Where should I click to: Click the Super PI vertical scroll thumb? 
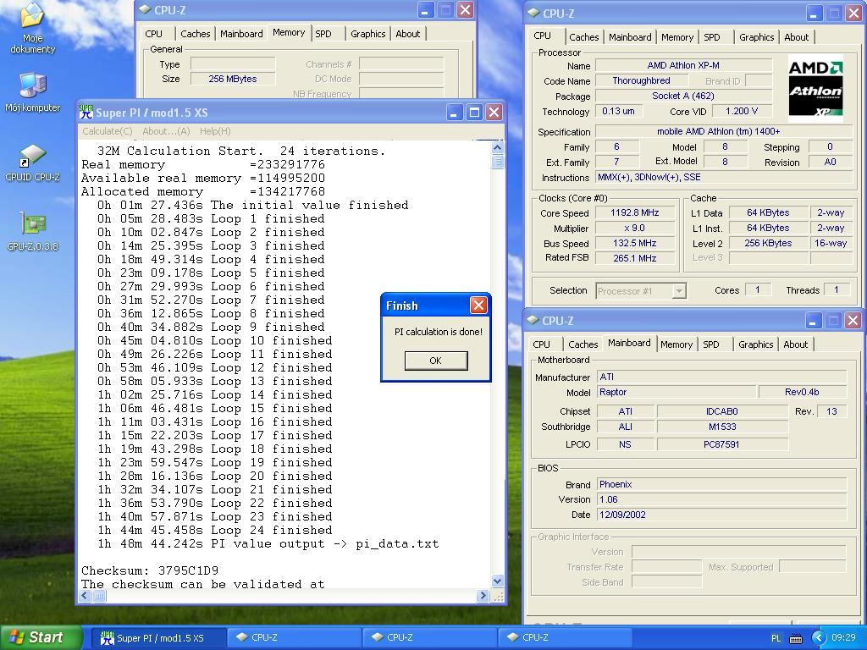point(497,162)
